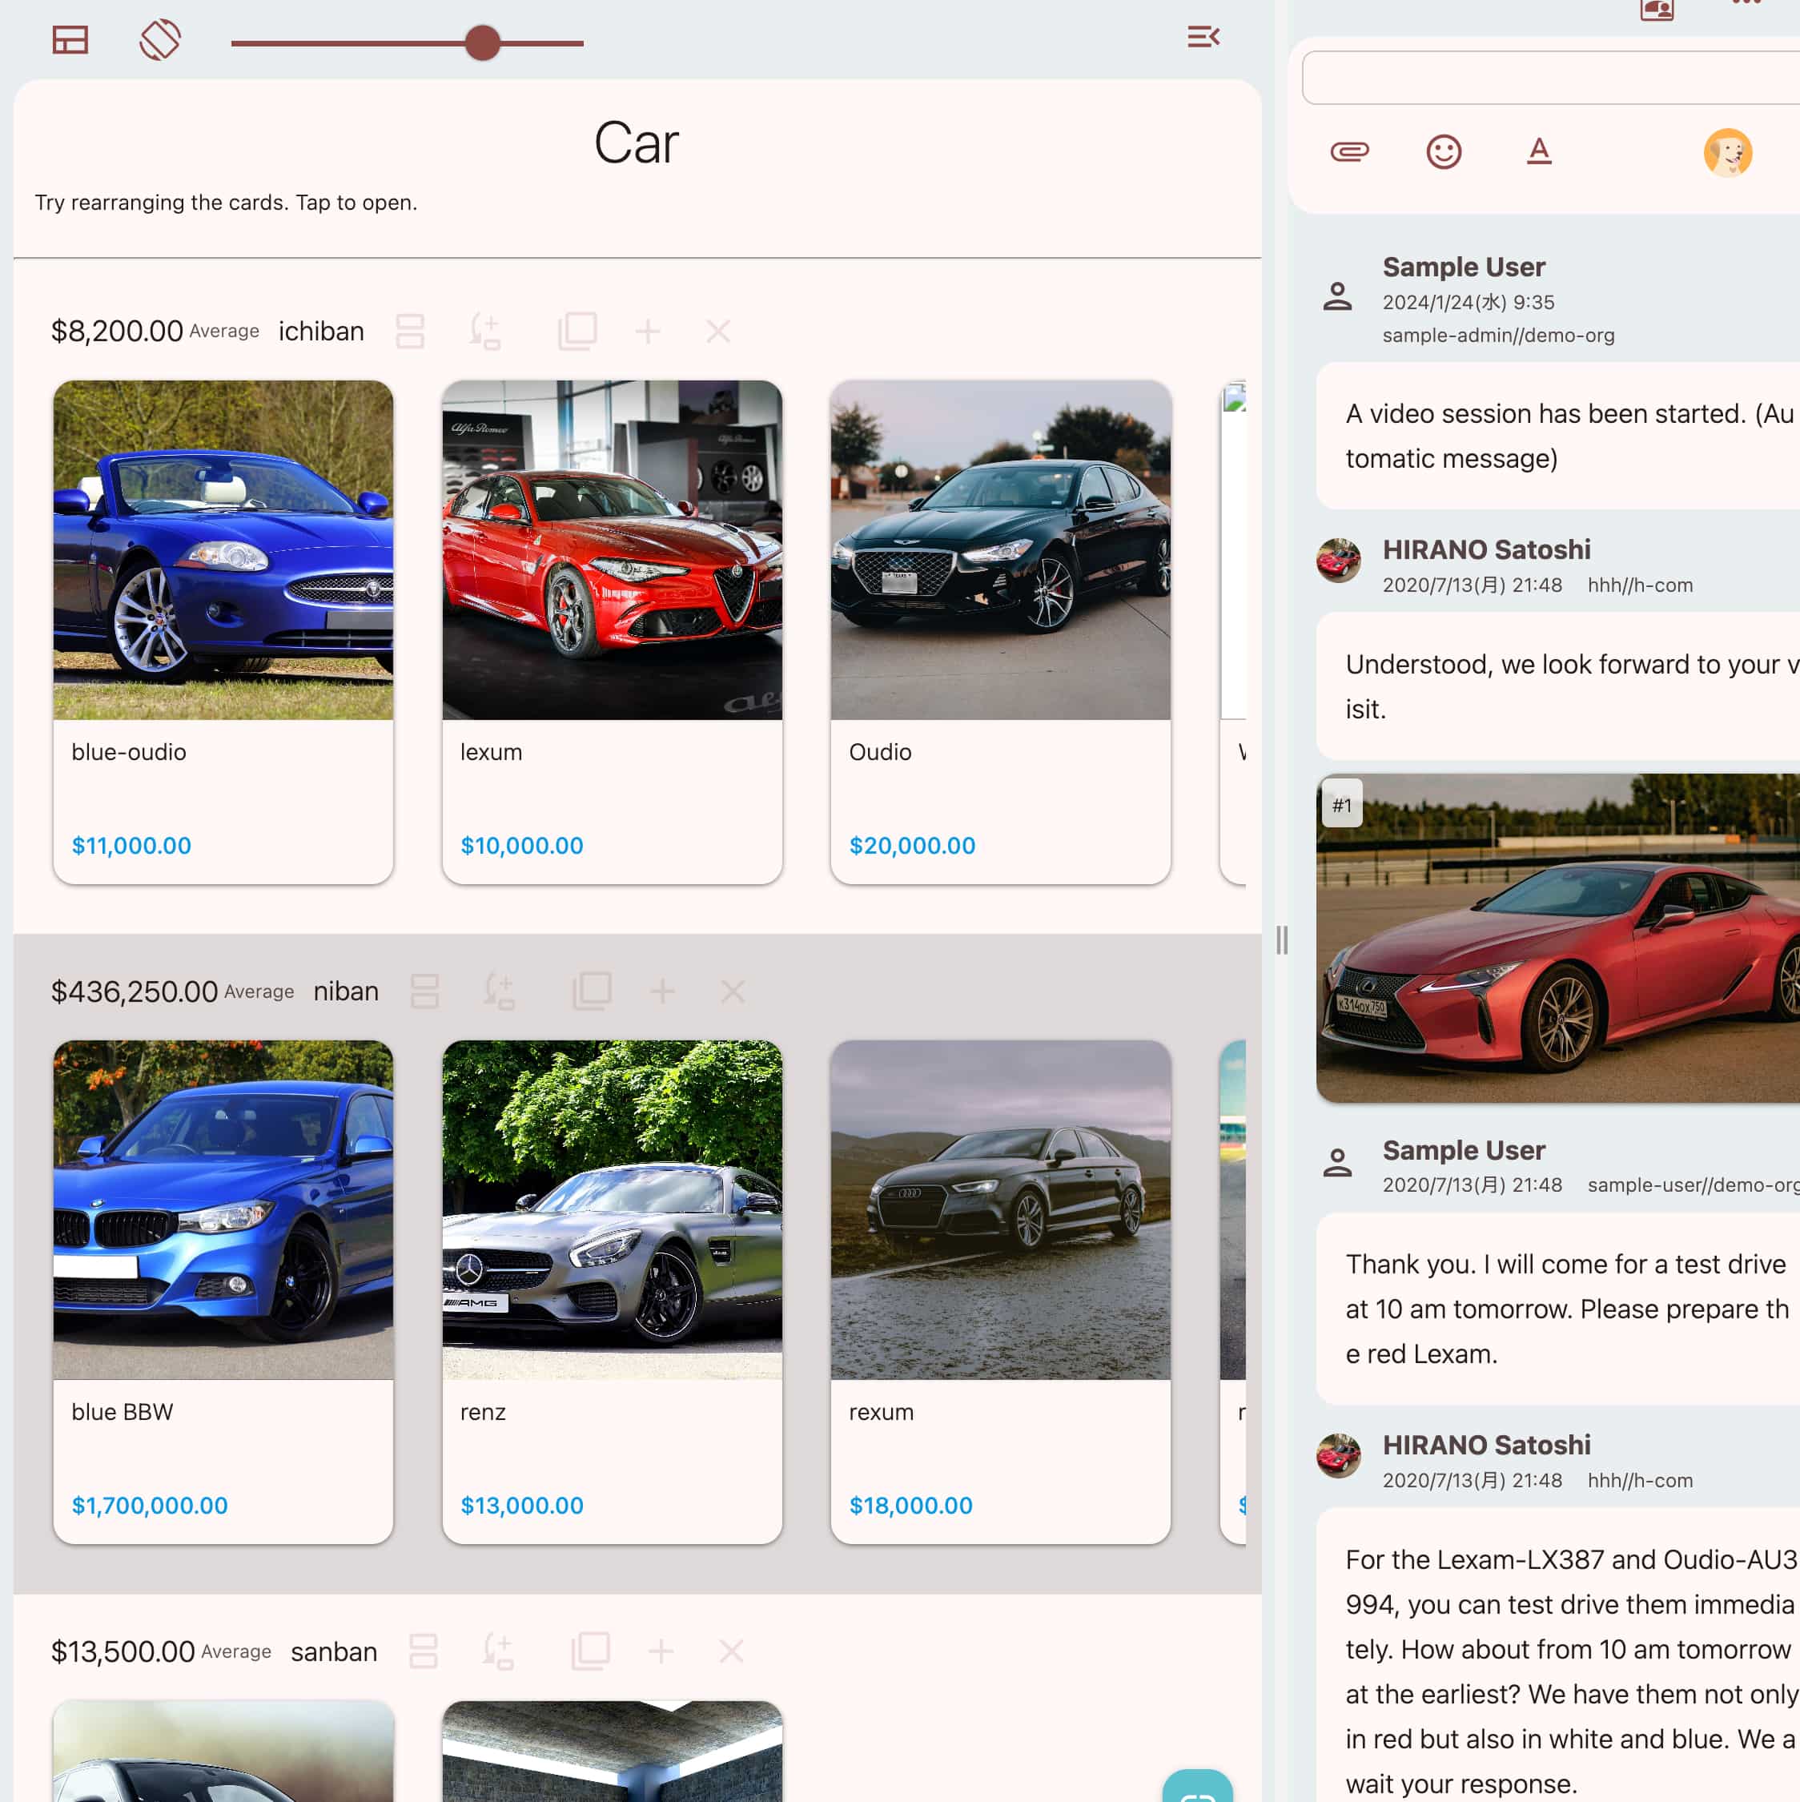Click the #1 badge on chat image

pyautogui.click(x=1341, y=804)
